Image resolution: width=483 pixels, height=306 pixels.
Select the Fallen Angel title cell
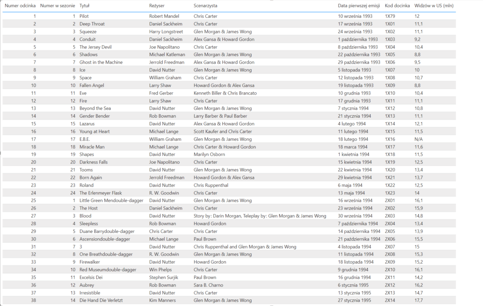point(92,86)
